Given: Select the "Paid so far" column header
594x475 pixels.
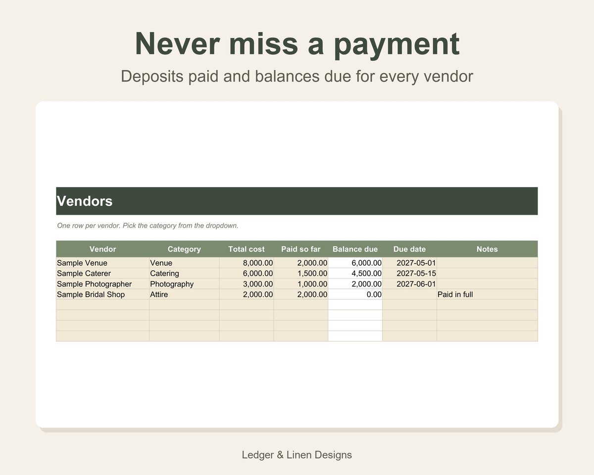Looking at the screenshot, I should click(301, 249).
